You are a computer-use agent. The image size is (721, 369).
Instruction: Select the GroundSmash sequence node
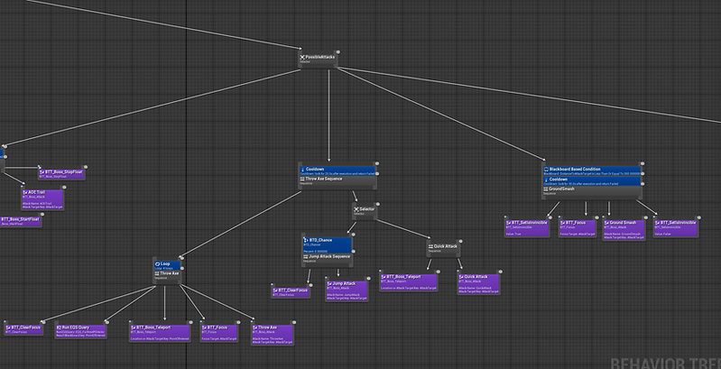(592, 191)
